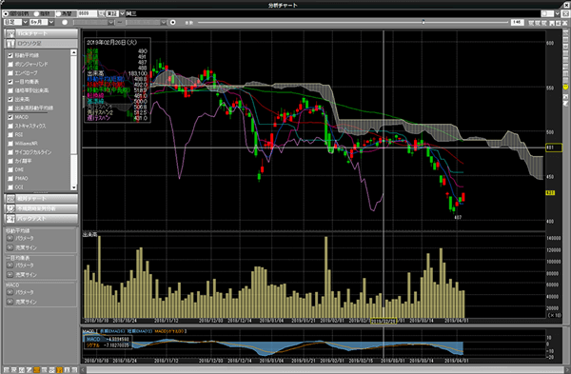This screenshot has width=571, height=374.
Task: Click the first orange-highlighted icon in bottom toolbar
Action: (x=36, y=370)
